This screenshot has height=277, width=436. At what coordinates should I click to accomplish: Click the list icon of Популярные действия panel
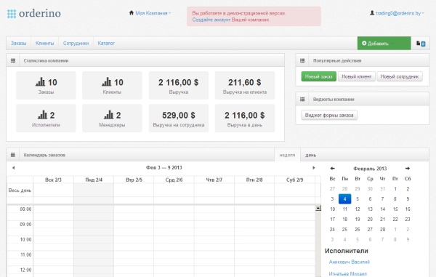[x=302, y=60]
